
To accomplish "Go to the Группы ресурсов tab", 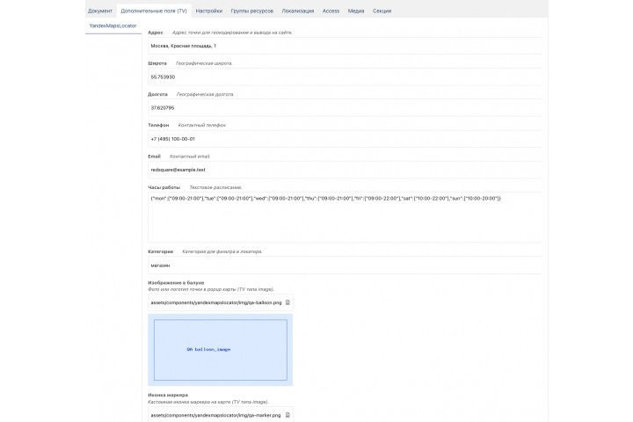I will coord(252,11).
